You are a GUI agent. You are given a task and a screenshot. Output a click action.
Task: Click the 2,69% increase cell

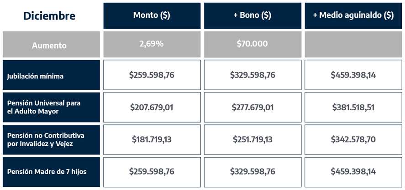point(152,44)
